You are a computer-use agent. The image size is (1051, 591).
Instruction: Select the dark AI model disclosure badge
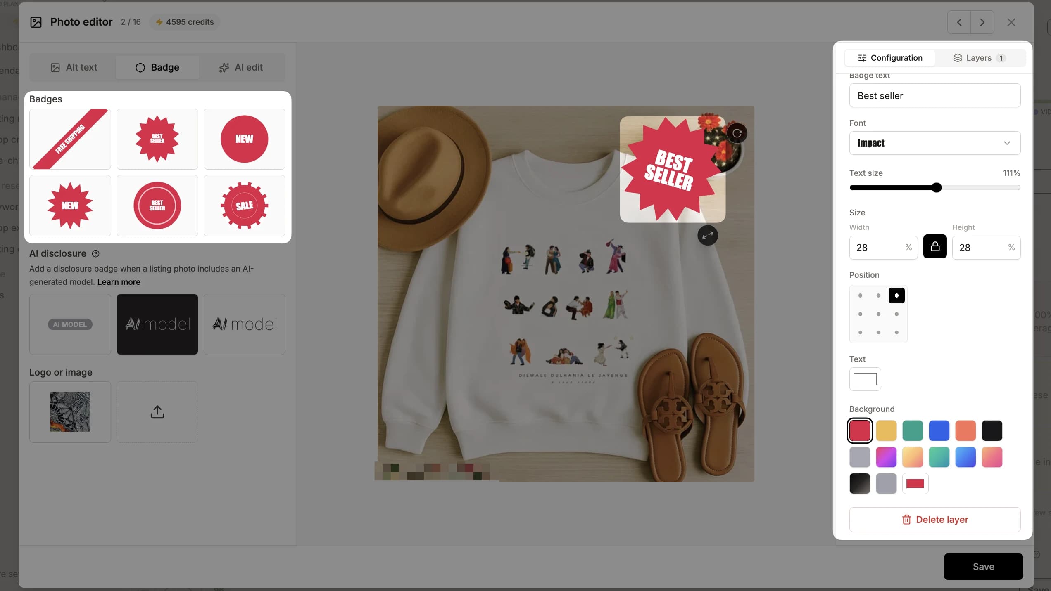click(157, 324)
